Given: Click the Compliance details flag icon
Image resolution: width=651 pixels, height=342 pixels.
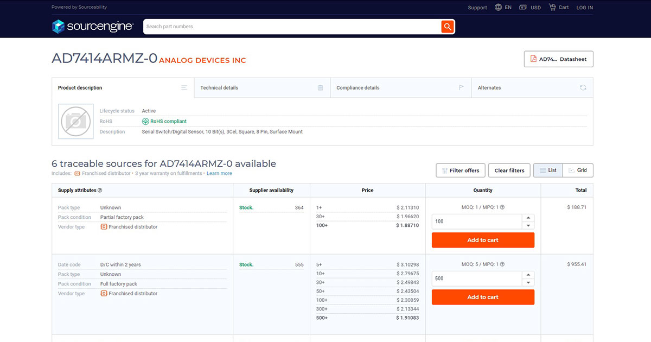Looking at the screenshot, I should pyautogui.click(x=462, y=87).
